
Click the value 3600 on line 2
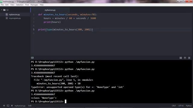tap(93, 18)
